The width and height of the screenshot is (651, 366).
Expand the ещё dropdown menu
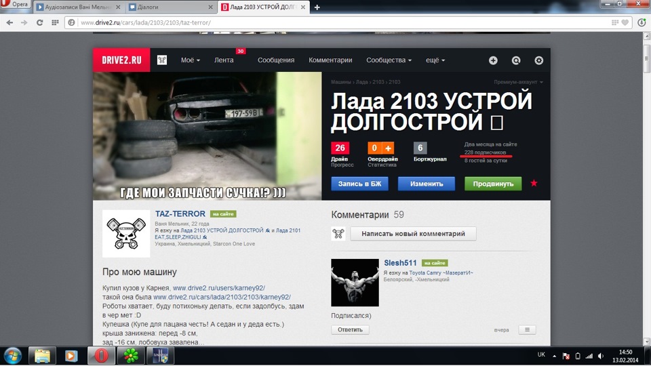pos(435,60)
